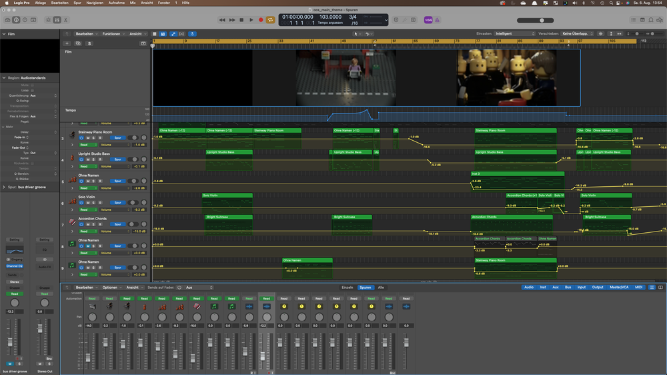667x375 pixels.
Task: Click the red Record button
Action: (x=261, y=20)
